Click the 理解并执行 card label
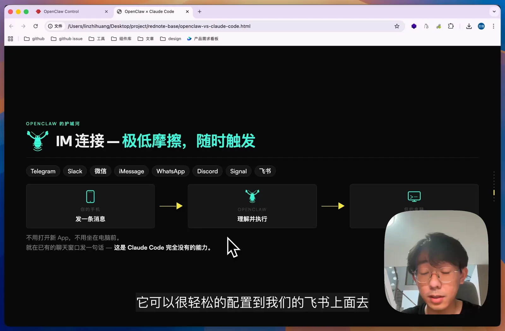The height and width of the screenshot is (331, 505). [252, 219]
